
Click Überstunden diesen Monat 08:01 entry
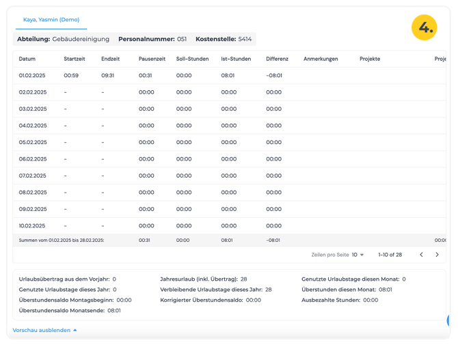pyautogui.click(x=347, y=290)
